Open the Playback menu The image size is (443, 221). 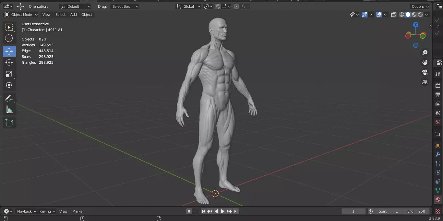pyautogui.click(x=27, y=211)
